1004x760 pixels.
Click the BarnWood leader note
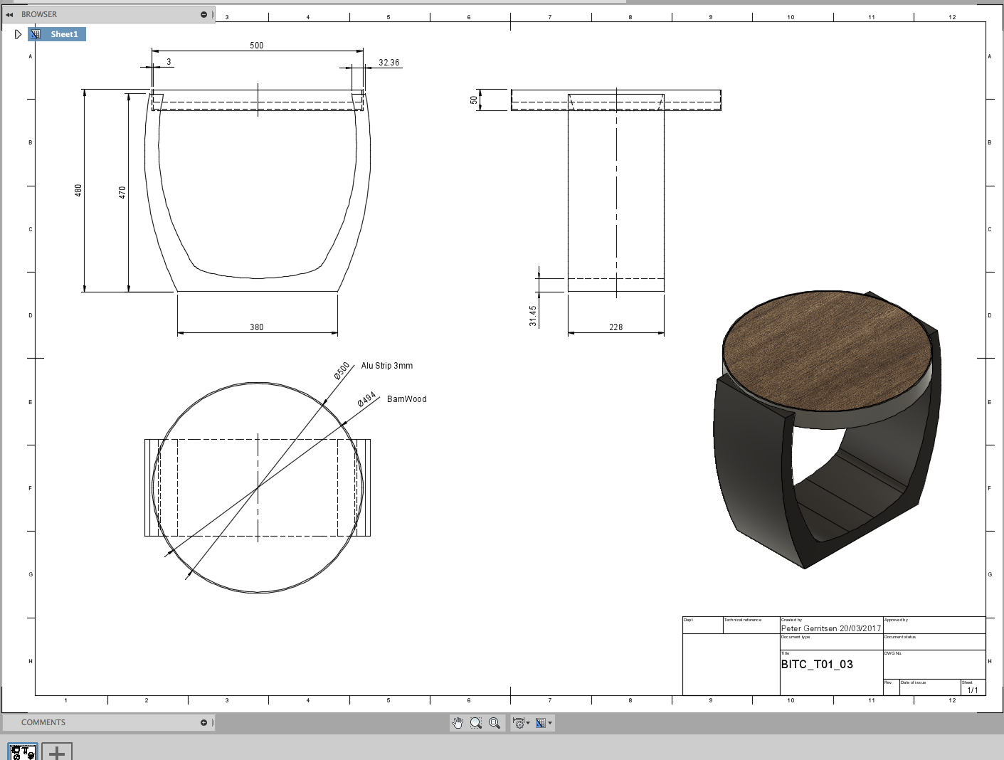tap(406, 399)
